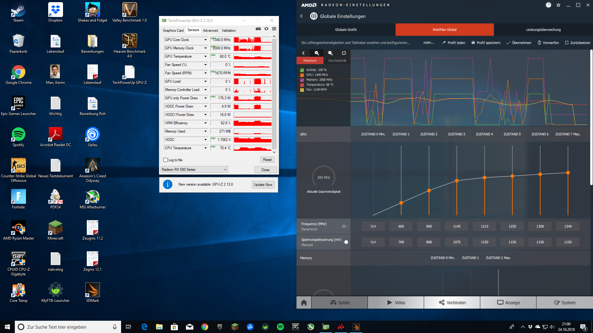Enable the Log to file checkbox
The image size is (593, 333).
(166, 160)
